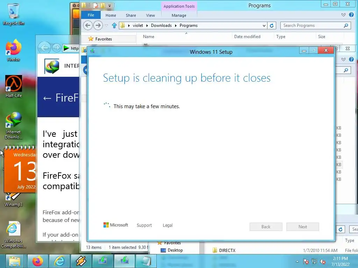Switch to the second setup installer taskbar item
The height and width of the screenshot is (268, 358).
pyautogui.click(x=124, y=261)
